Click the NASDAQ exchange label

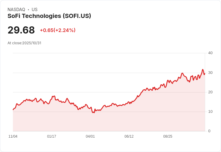tap(16, 10)
